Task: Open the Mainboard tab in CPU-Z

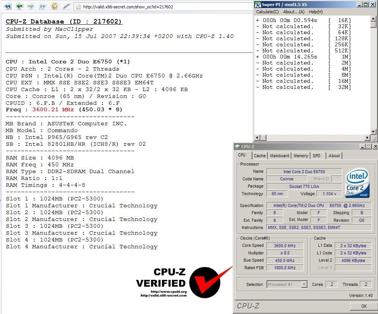Action: click(x=279, y=156)
